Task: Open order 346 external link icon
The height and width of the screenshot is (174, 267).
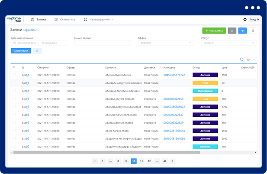Action: (27, 99)
